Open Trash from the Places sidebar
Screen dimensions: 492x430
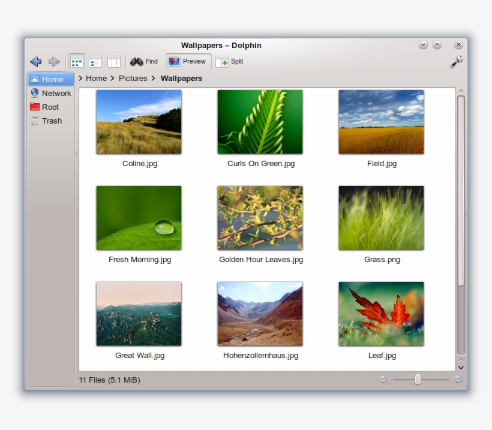click(50, 121)
